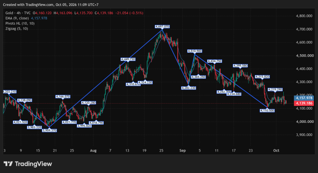Click the 4,315.820 pivot high label
Viewport: 318px width, 173px height.
[262, 77]
